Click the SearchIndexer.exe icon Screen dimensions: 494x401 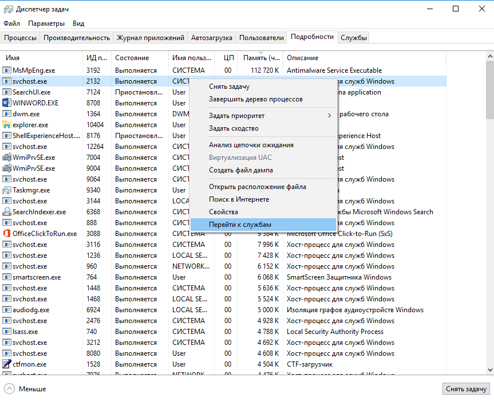pyautogui.click(x=7, y=211)
